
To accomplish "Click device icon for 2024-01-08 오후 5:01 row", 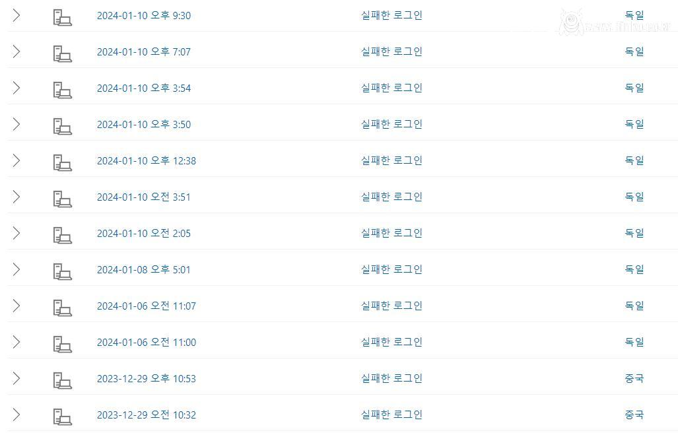I will 62,271.
